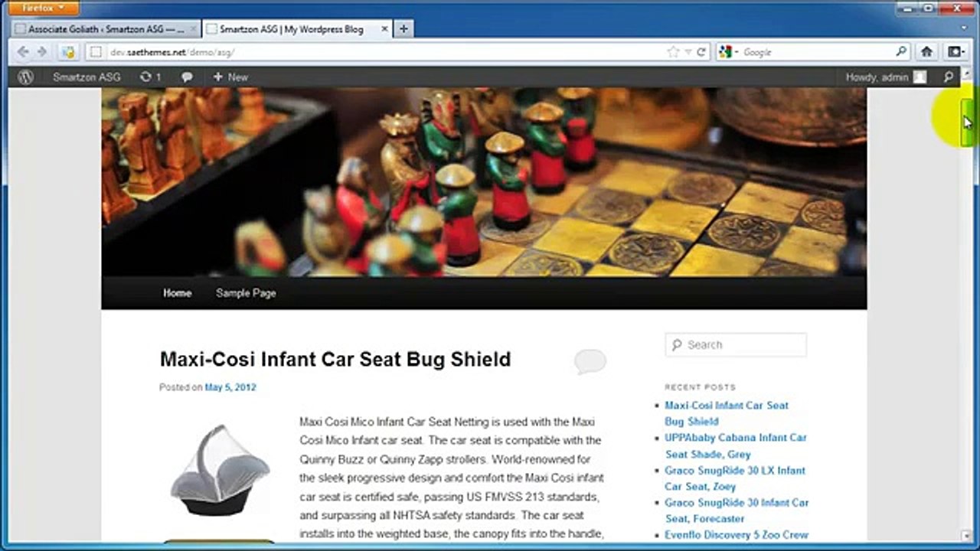Open the Firefox home page button
This screenshot has width=980, height=551.
point(926,52)
